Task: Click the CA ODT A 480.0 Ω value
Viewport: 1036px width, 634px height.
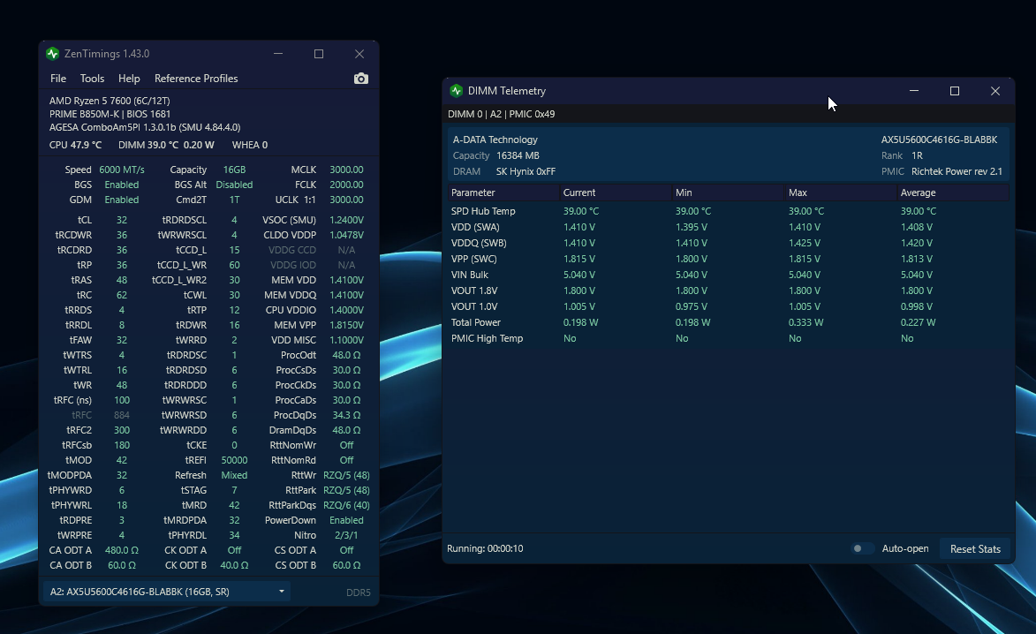Action: point(122,550)
